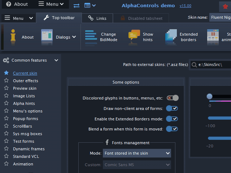Select Preview skin in sidebar

(x=25, y=88)
